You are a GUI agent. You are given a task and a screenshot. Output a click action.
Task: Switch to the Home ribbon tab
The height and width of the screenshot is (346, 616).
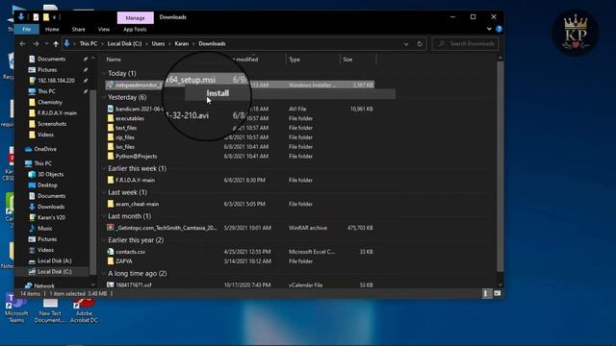[x=52, y=30]
